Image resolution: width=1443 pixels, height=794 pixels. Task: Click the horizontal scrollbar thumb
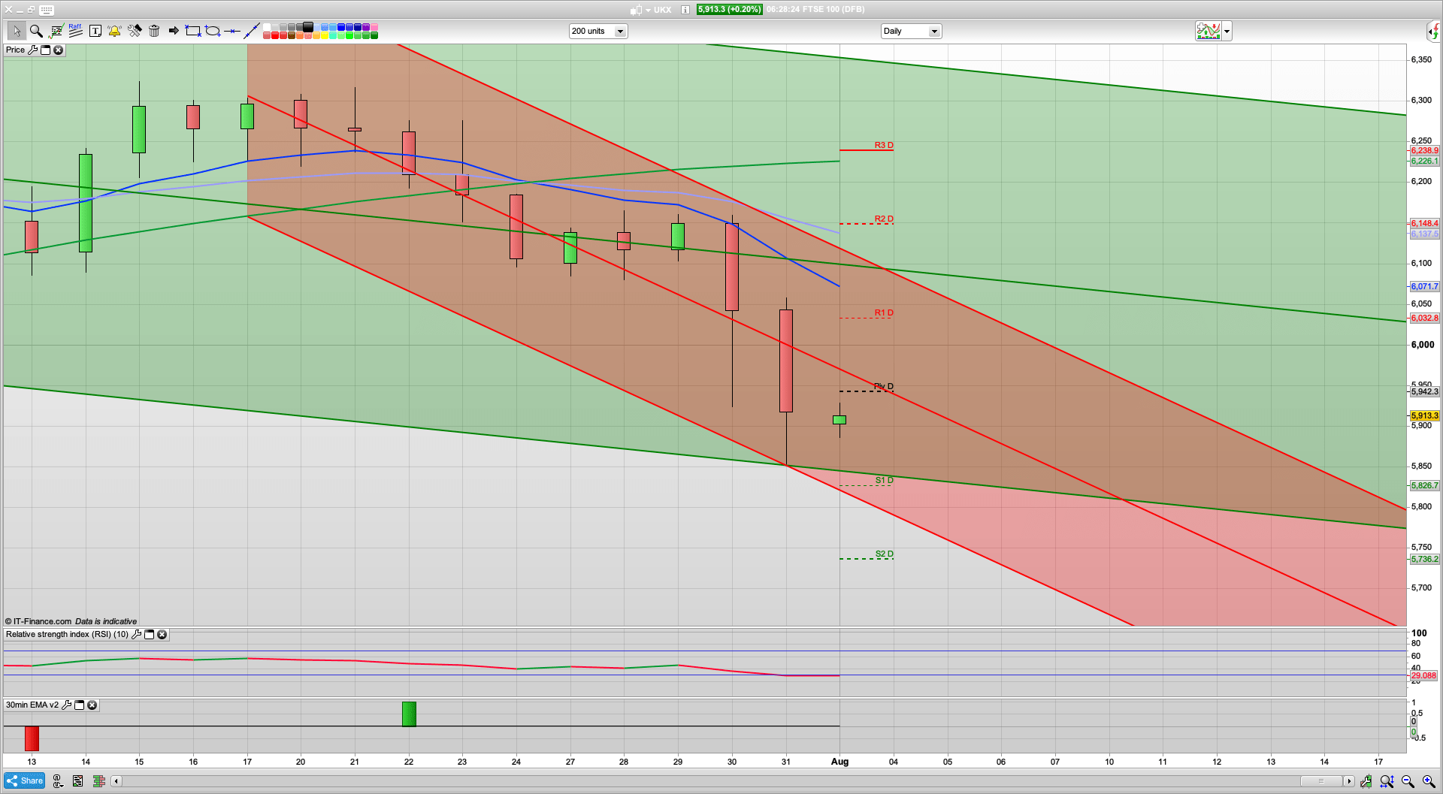tap(1321, 781)
